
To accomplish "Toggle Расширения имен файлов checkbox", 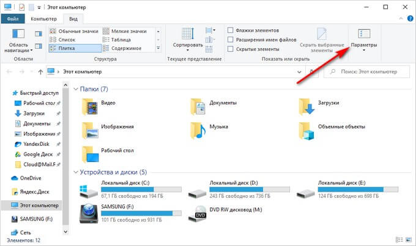I will pyautogui.click(x=230, y=40).
